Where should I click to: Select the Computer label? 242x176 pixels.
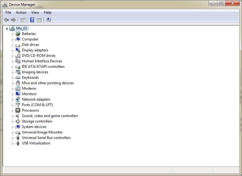coord(30,39)
